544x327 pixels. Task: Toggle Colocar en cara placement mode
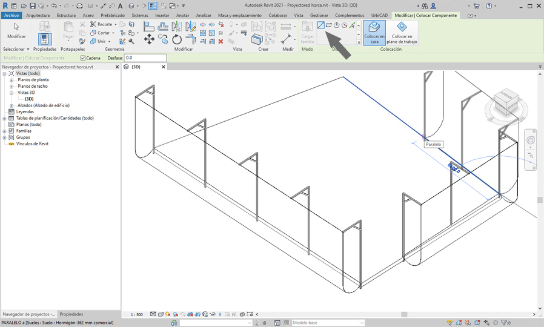click(374, 31)
